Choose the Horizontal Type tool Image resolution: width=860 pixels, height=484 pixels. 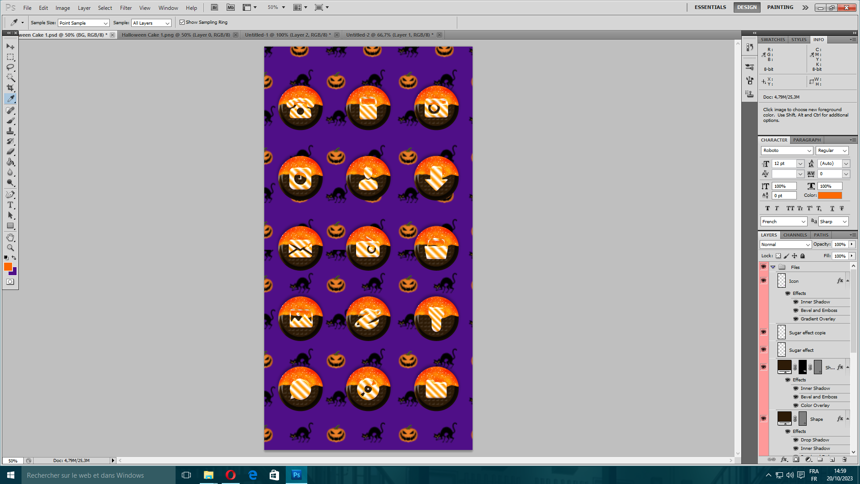(x=10, y=205)
